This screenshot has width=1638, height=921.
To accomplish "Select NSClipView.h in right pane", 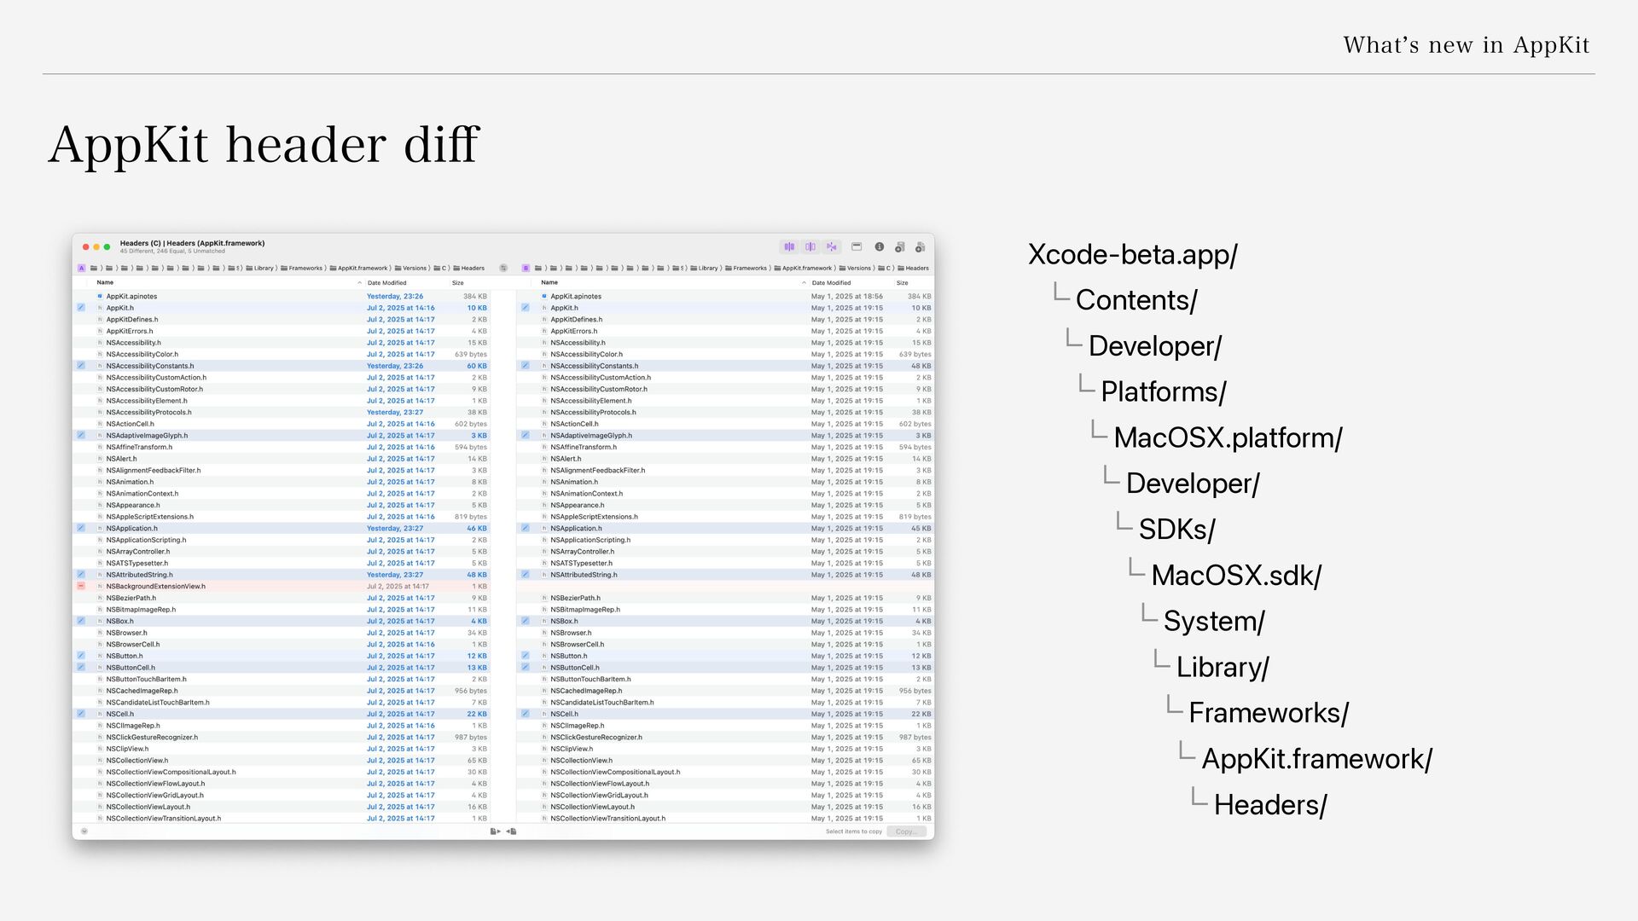I will click(727, 750).
